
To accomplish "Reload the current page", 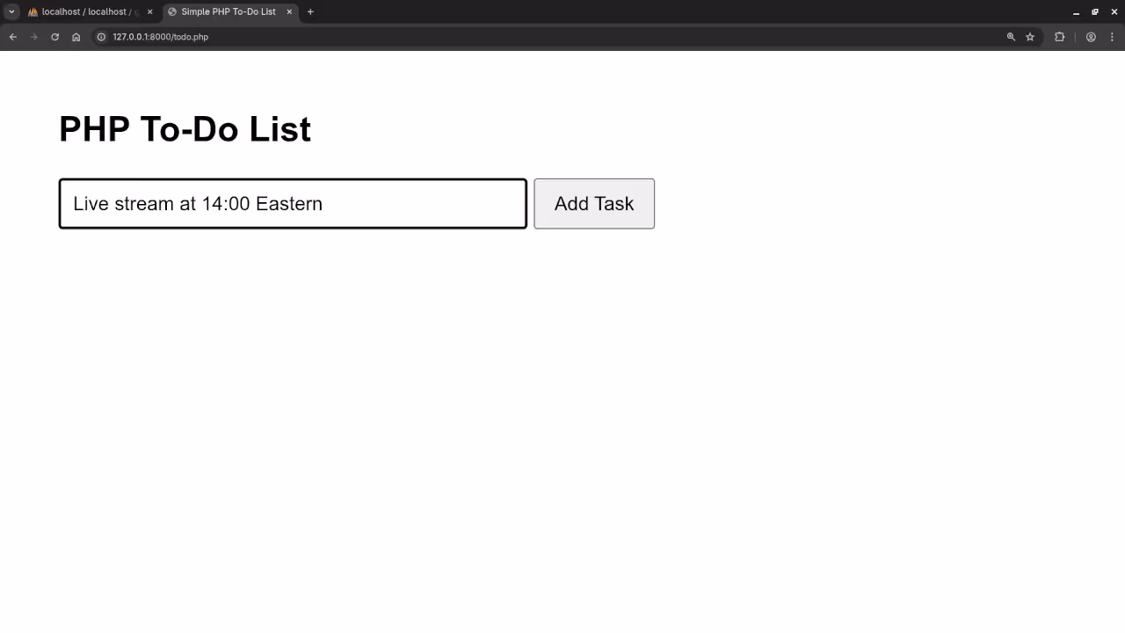I will pos(54,37).
